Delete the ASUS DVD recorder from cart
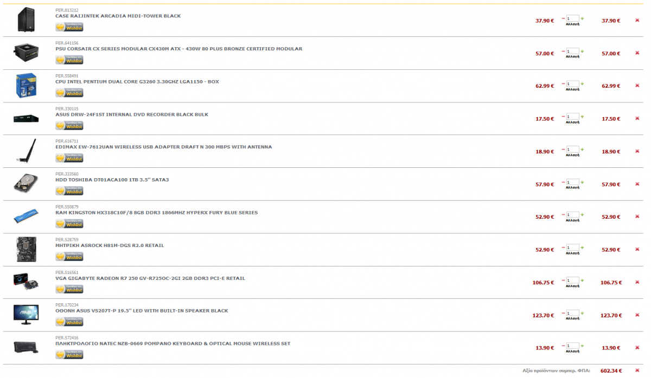Viewport: 651px width, 378px height. (637, 119)
